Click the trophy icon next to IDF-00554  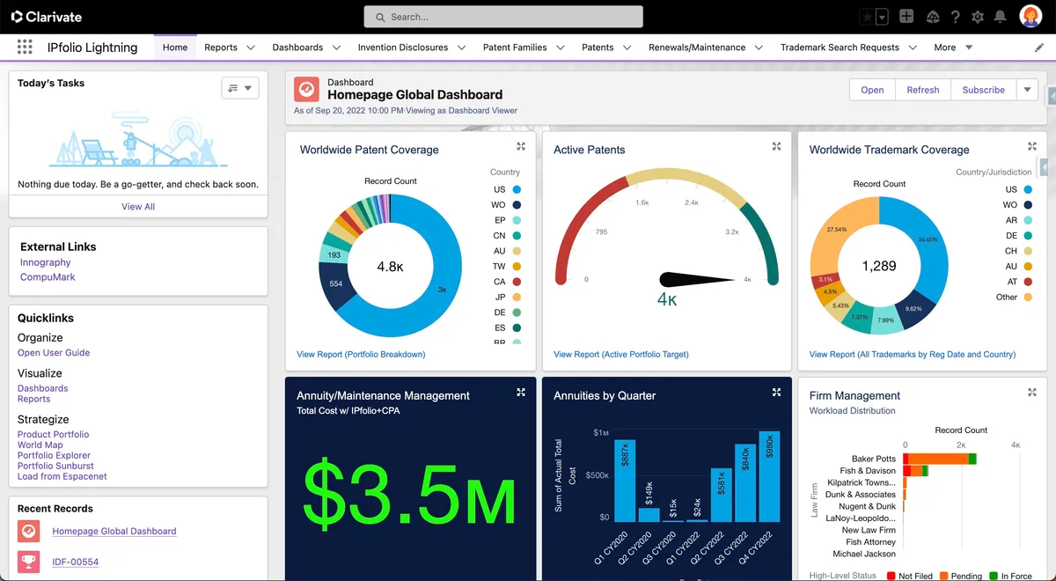[x=29, y=562]
